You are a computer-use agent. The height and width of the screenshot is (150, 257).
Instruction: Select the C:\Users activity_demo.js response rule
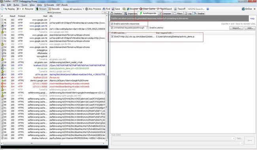click(x=175, y=36)
